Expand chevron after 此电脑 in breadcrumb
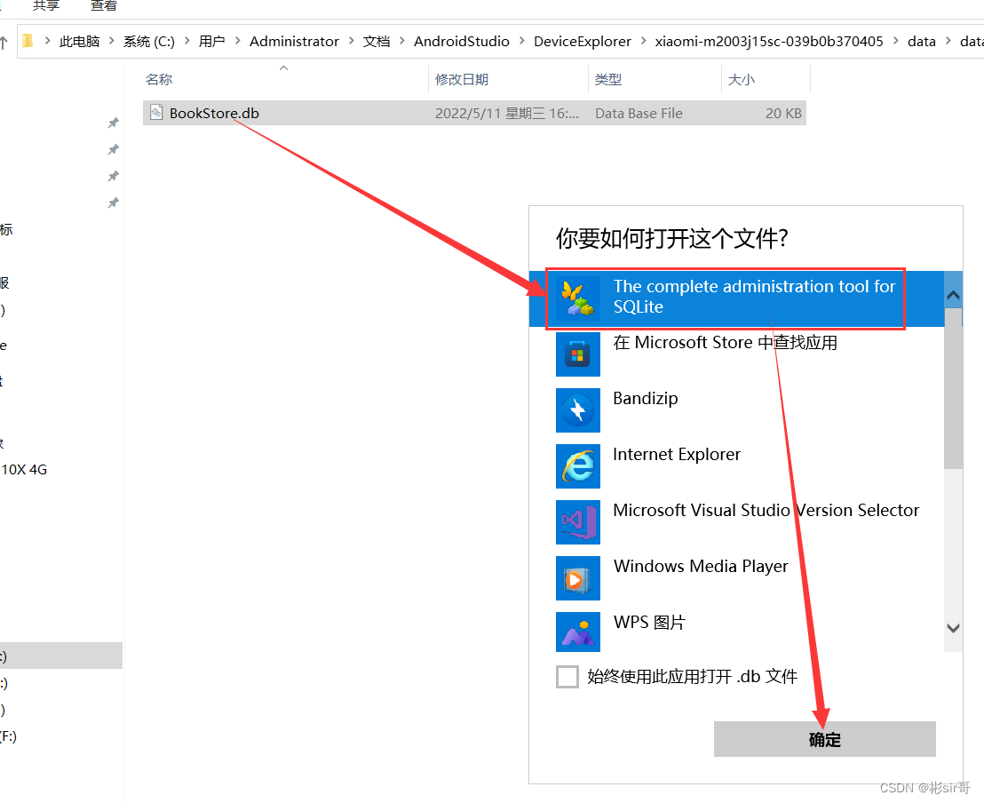 coord(112,41)
